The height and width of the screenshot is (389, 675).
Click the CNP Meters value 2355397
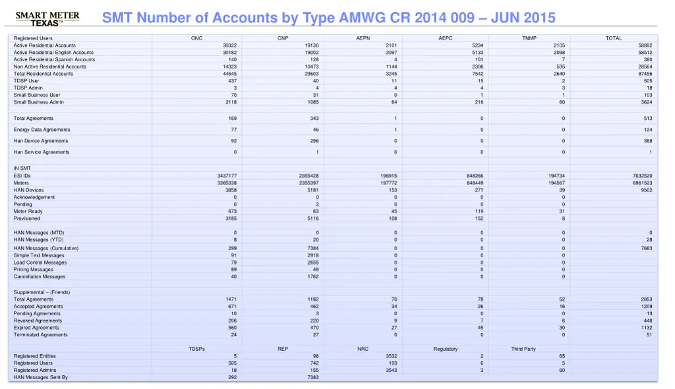point(308,183)
